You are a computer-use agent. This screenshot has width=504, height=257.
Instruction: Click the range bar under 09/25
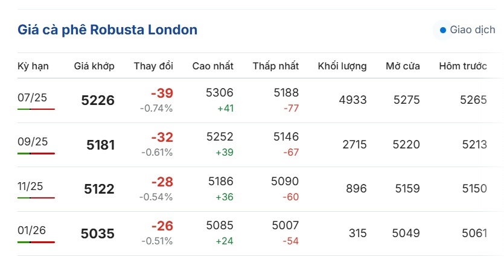tap(36, 154)
